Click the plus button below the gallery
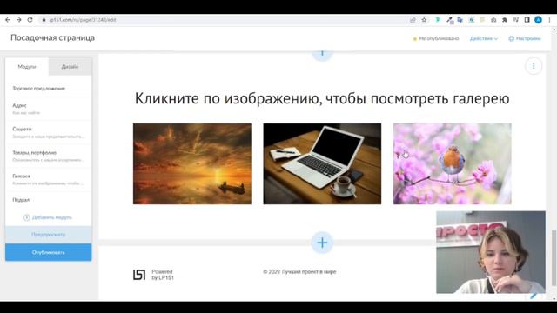The image size is (557, 313). 322,243
